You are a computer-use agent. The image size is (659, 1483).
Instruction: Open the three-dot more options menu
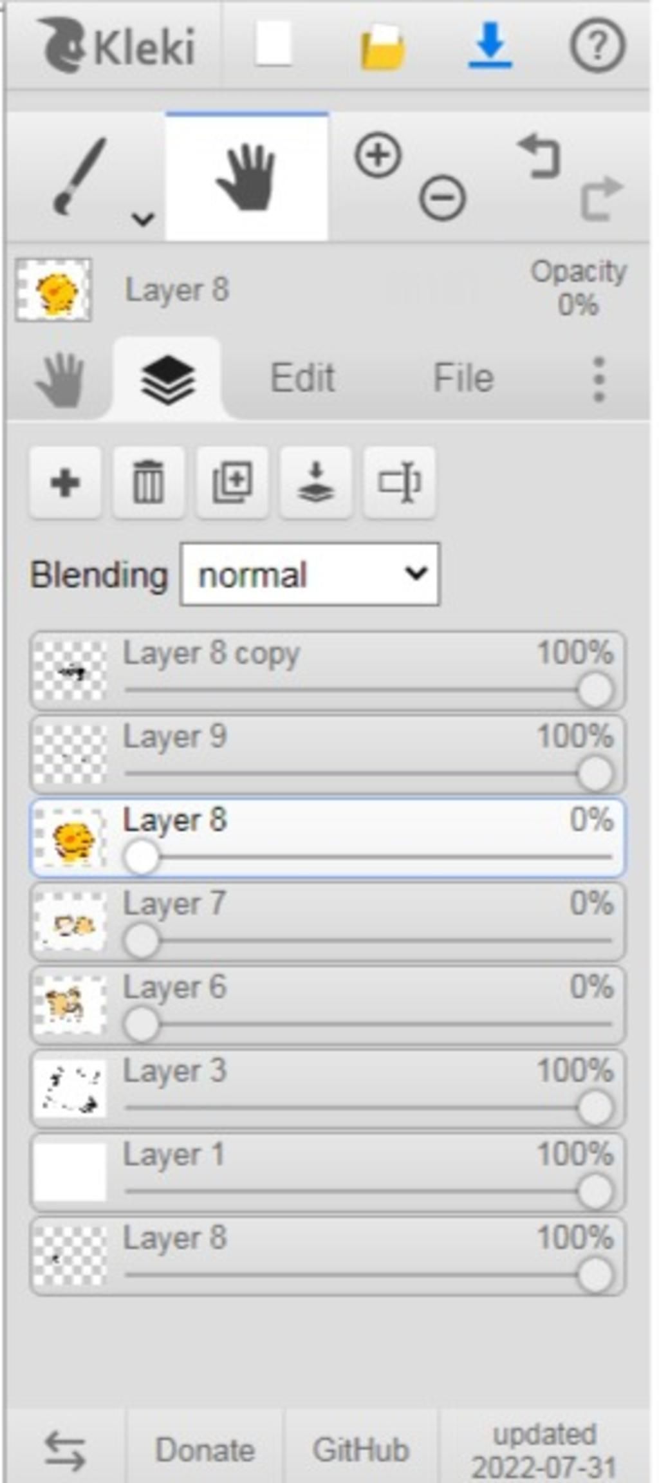[x=599, y=379]
